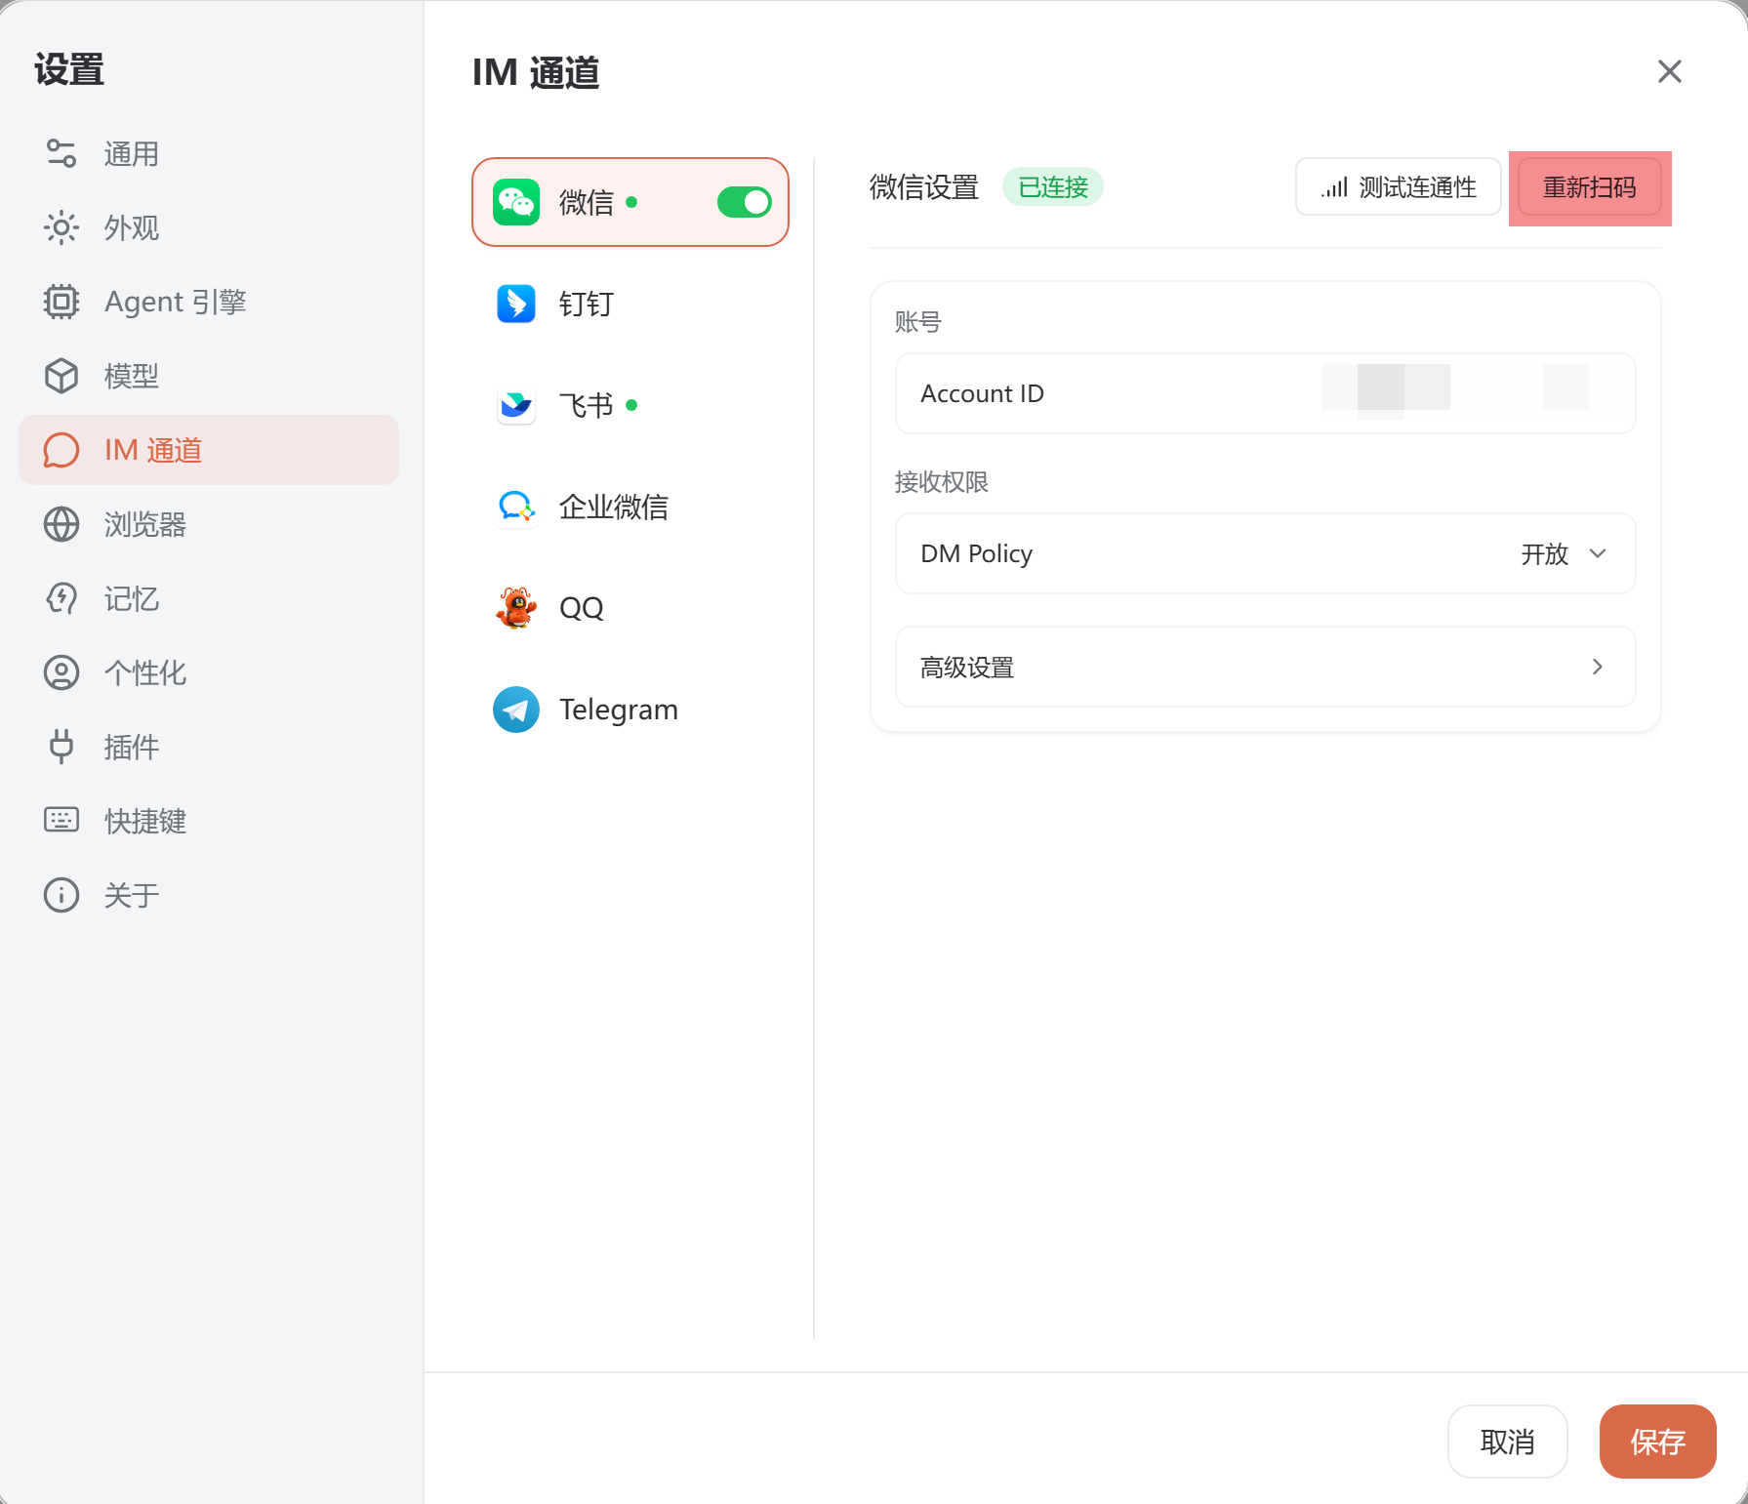
Task: Click the green status dot beside 微信
Action: click(631, 202)
